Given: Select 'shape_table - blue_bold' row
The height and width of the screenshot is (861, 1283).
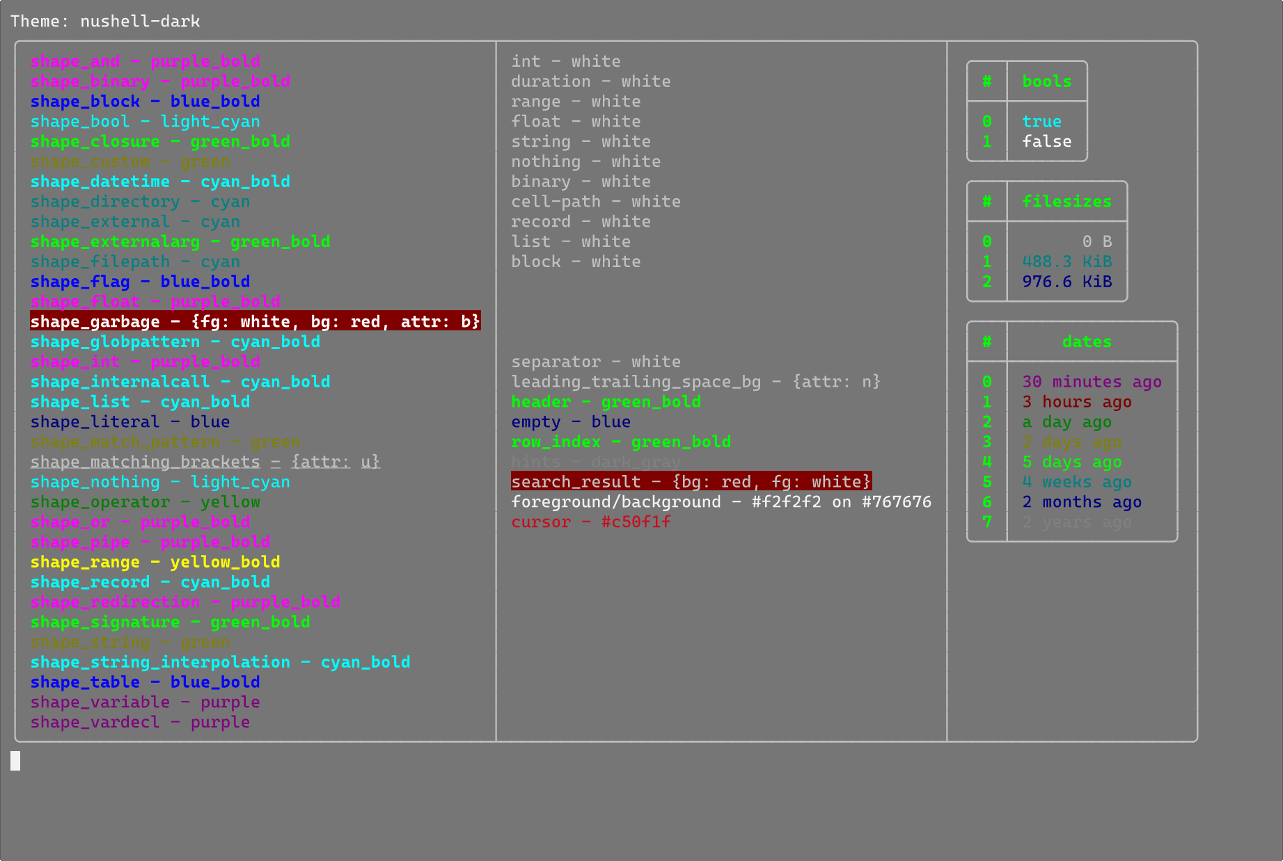Looking at the screenshot, I should (145, 682).
